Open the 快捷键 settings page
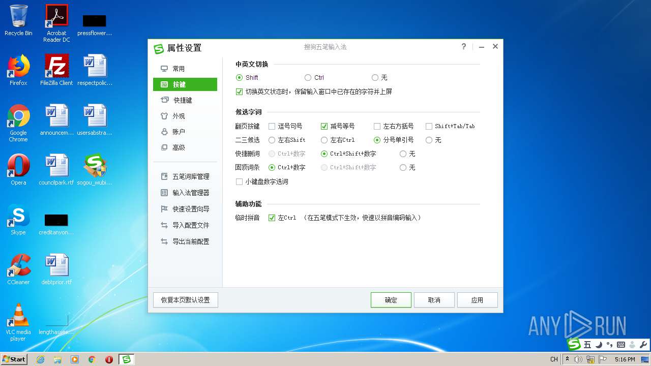 [x=185, y=100]
